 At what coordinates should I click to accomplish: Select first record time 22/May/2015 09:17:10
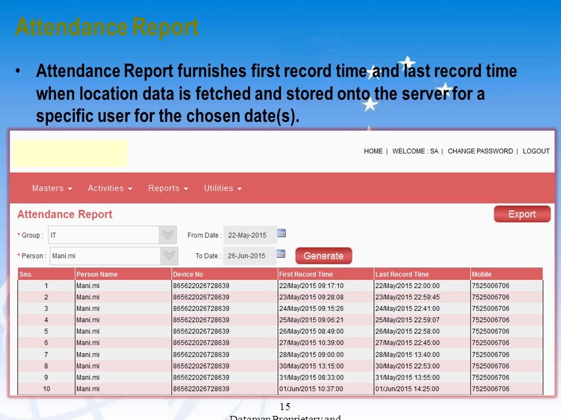(x=311, y=286)
